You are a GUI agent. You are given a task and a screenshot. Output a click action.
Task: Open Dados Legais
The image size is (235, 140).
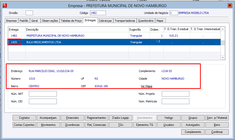click(121, 118)
